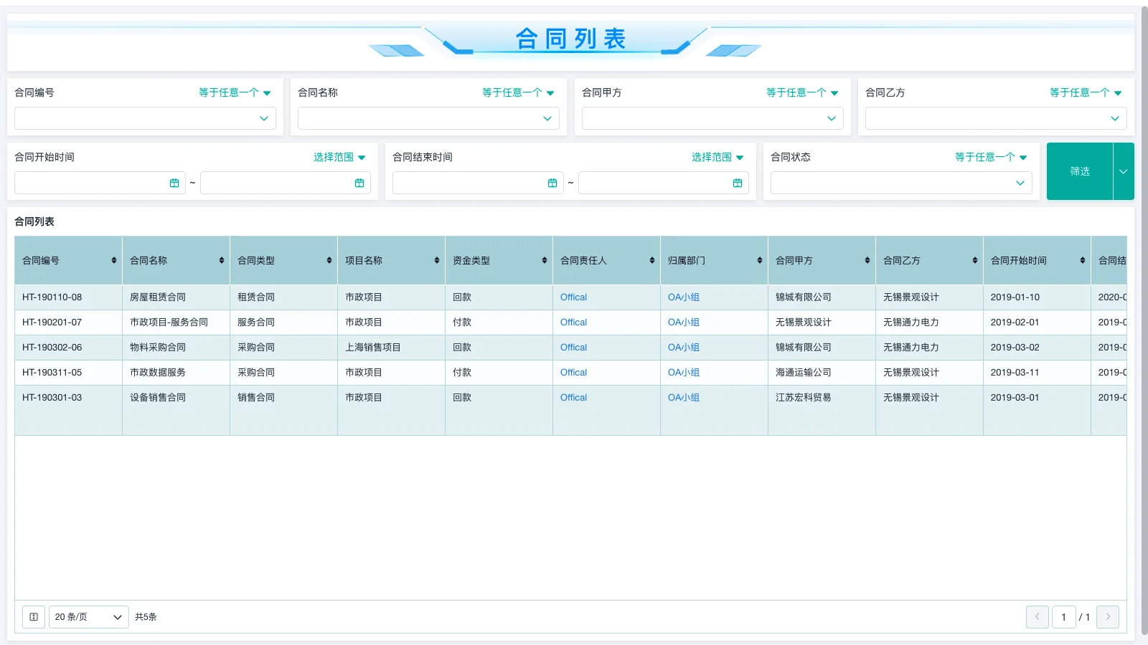Expand extra options beside 筛选 button
The width and height of the screenshot is (1148, 645).
pyautogui.click(x=1123, y=171)
